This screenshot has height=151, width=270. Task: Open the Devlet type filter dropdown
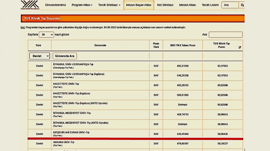click(x=40, y=56)
